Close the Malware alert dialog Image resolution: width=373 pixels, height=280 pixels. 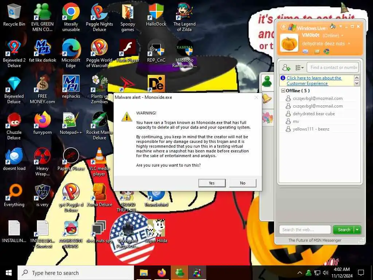point(256,97)
